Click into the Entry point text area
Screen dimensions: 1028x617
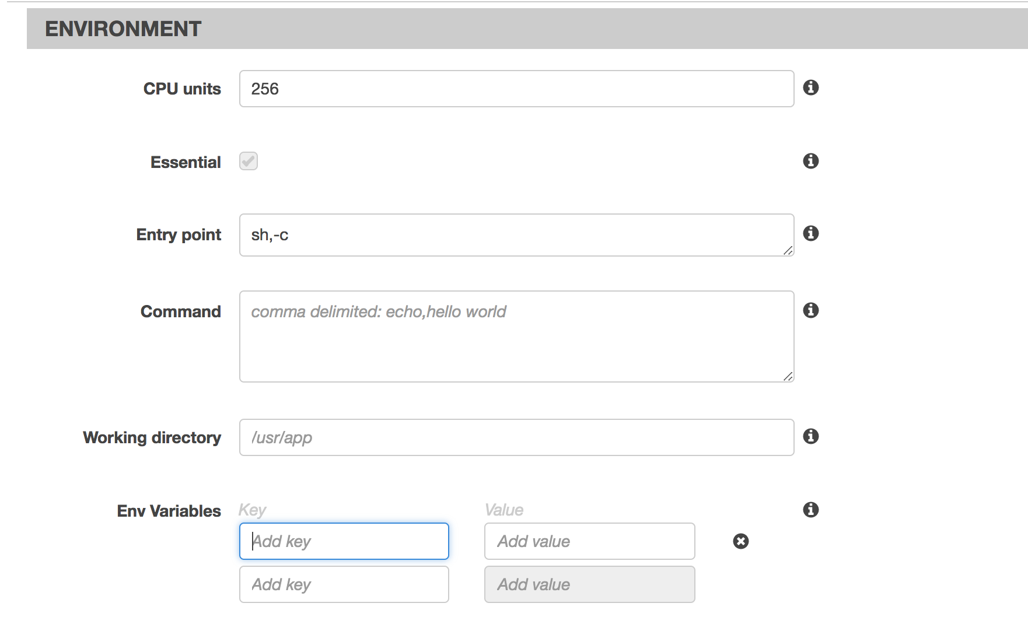point(516,235)
